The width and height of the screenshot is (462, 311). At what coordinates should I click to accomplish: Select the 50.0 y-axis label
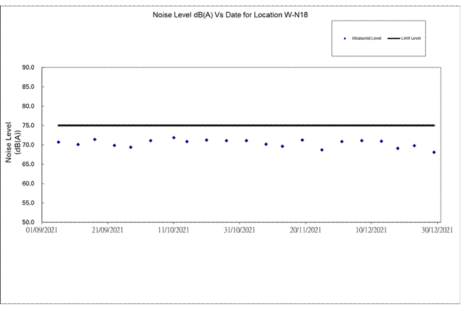point(28,222)
